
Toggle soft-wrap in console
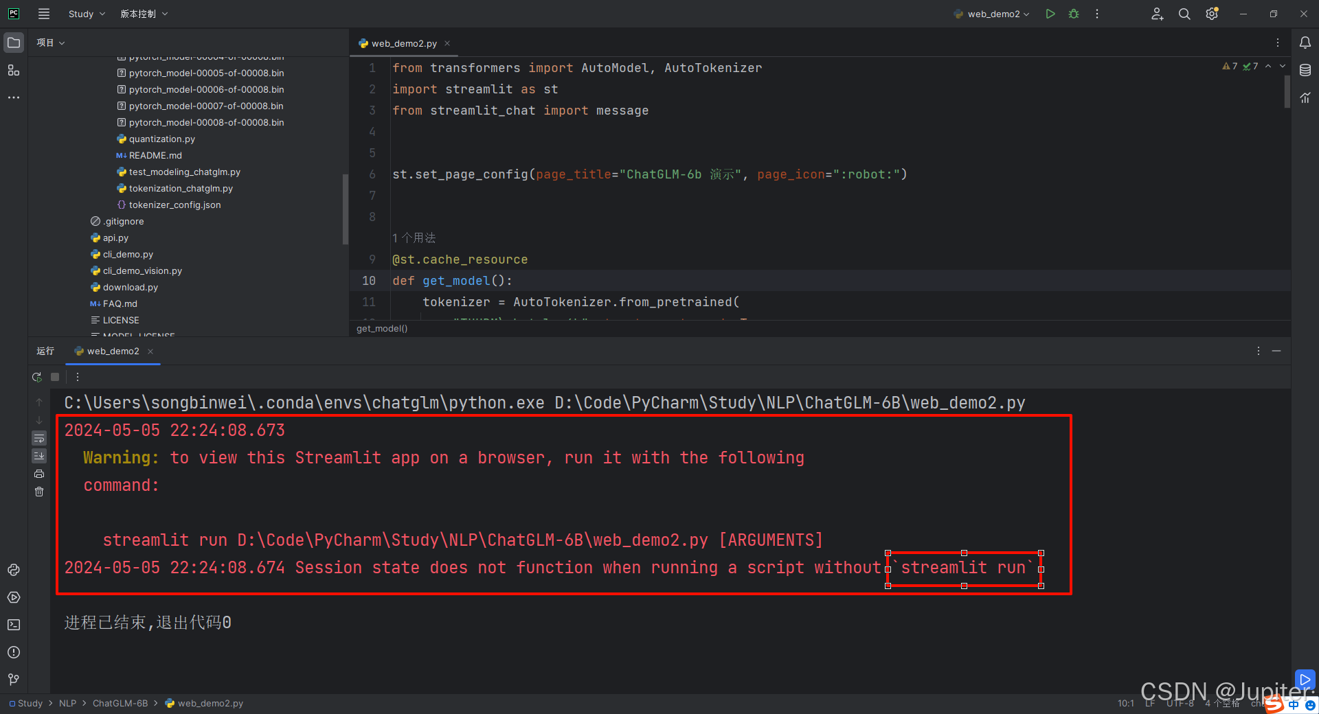(39, 438)
